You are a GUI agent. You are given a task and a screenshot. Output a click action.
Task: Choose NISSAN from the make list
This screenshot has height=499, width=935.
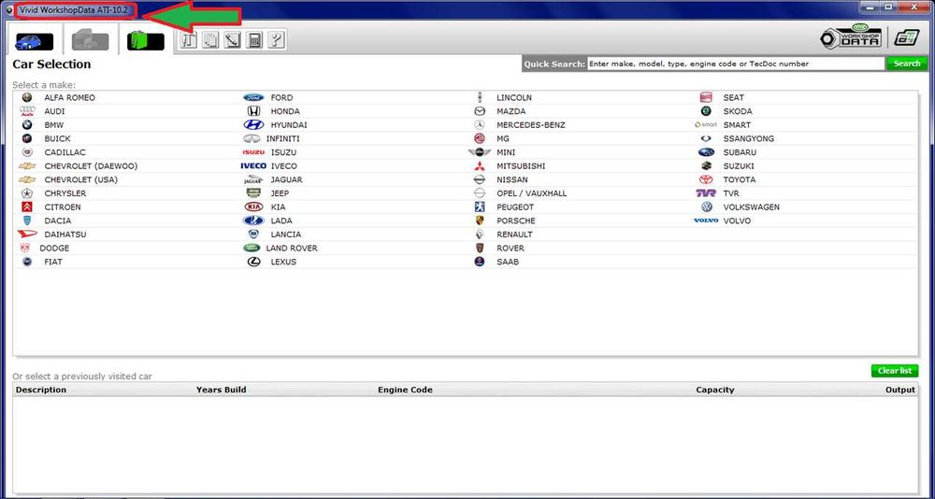(512, 179)
